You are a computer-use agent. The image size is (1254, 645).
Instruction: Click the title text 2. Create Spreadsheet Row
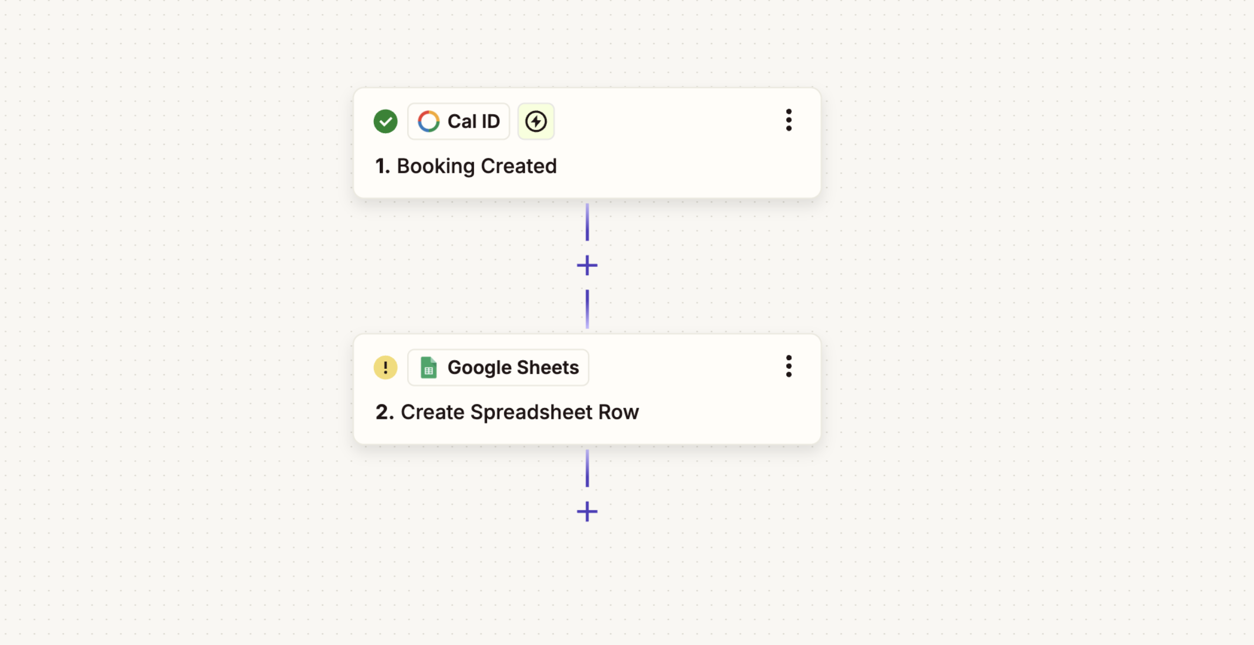click(x=507, y=412)
